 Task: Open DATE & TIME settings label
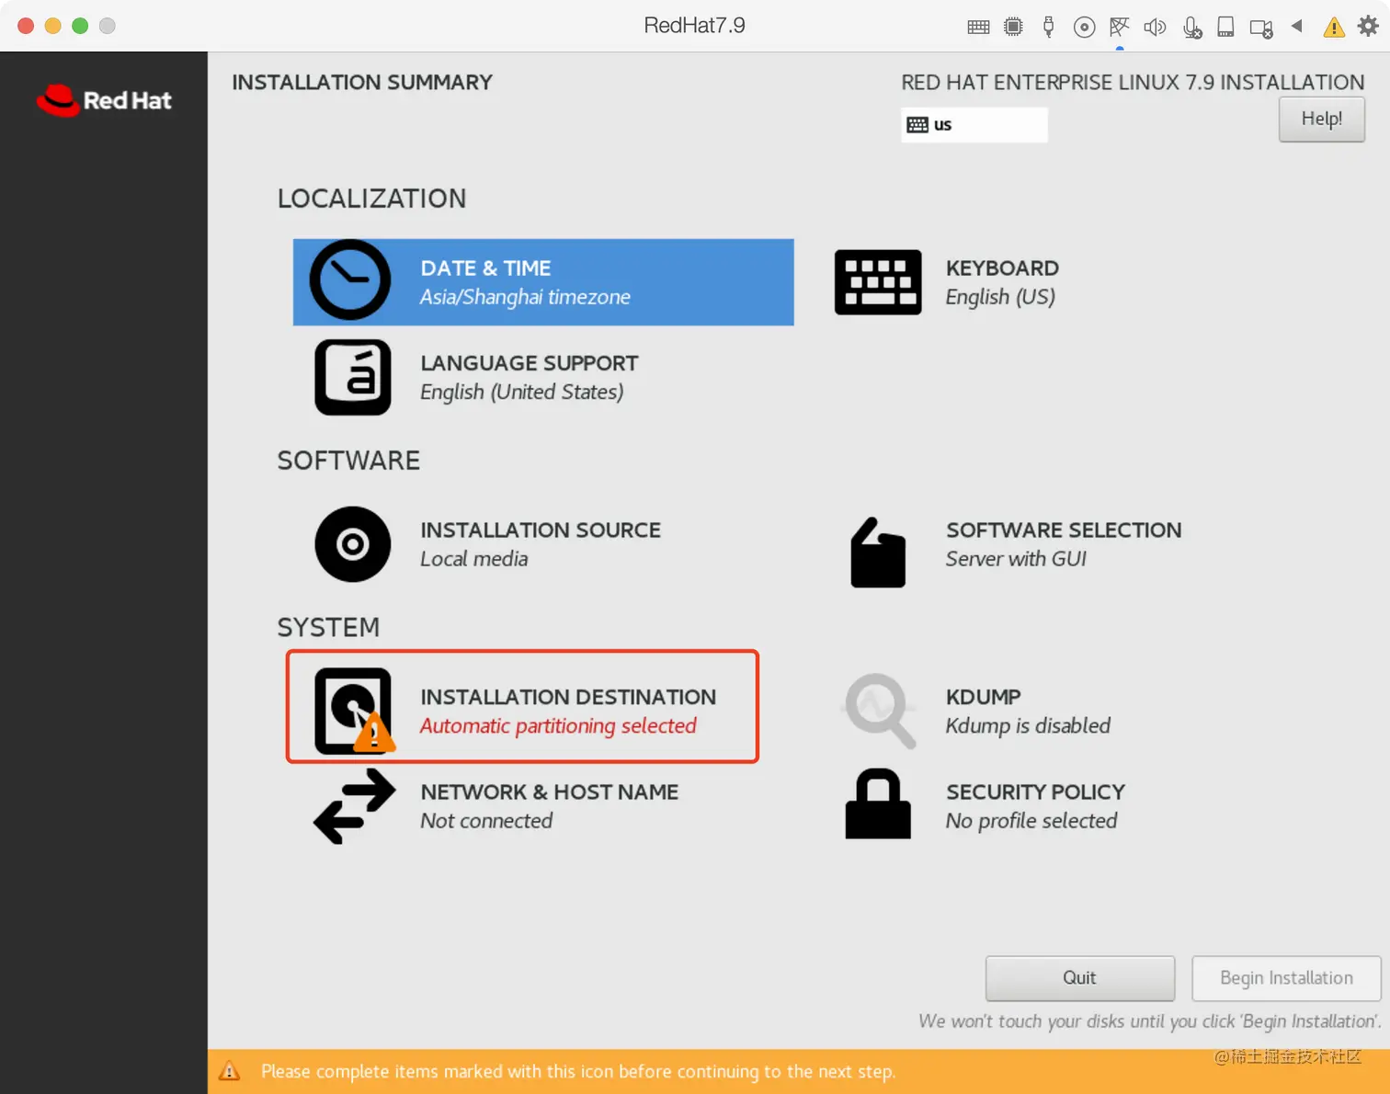click(485, 268)
